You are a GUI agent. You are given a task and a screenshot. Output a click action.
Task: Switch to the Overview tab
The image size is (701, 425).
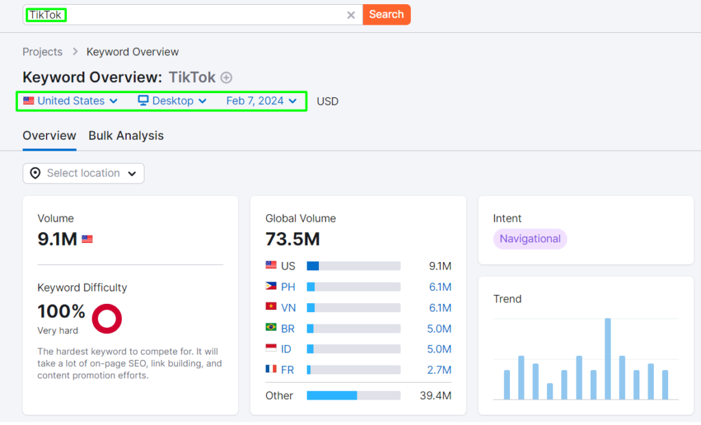coord(49,136)
